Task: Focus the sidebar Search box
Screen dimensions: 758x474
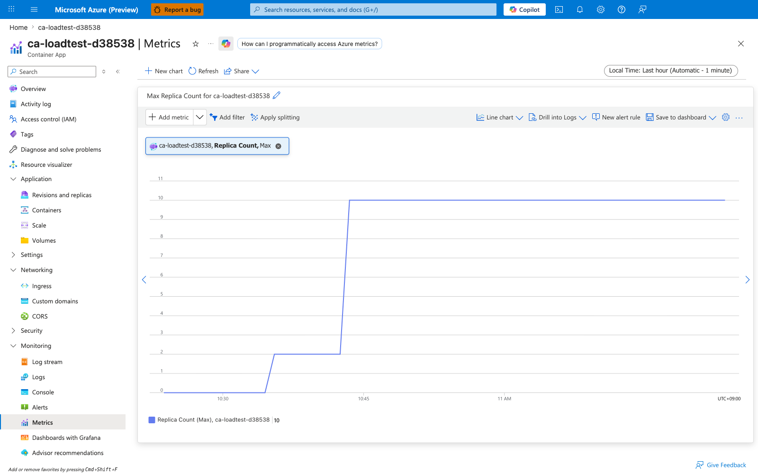Action: click(x=52, y=72)
